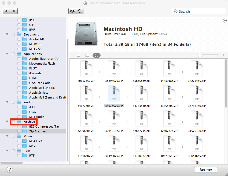The image size is (228, 176).
Task: Select Adobe Illustrator (AI) in tree
Action: click(44, 59)
